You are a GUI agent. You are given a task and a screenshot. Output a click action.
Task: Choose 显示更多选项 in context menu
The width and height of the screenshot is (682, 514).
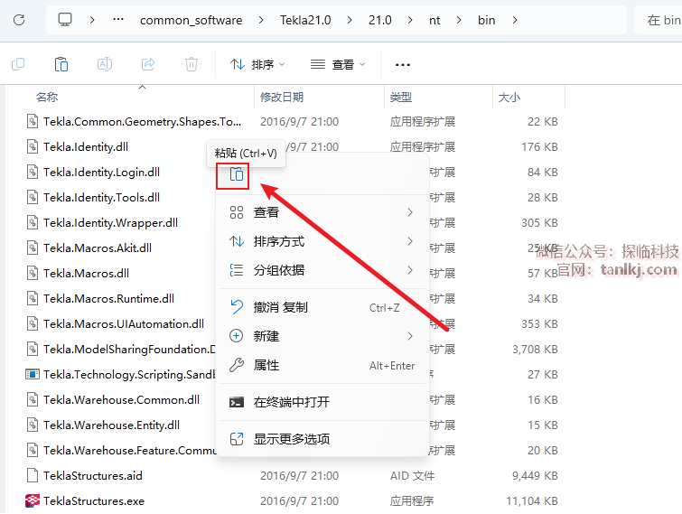pyautogui.click(x=322, y=439)
